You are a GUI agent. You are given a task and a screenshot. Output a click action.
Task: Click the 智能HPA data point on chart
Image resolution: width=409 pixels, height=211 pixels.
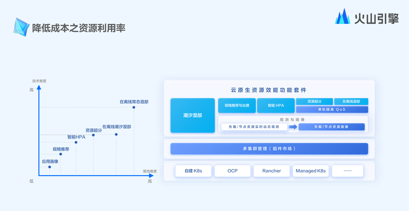click(76, 142)
